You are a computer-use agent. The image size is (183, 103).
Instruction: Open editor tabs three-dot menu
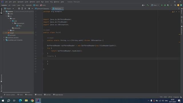coord(179,9)
